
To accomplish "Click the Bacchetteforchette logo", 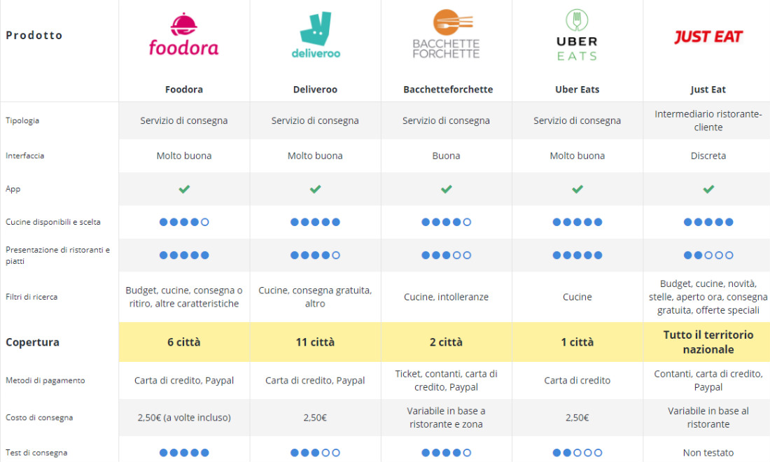I will (x=446, y=35).
